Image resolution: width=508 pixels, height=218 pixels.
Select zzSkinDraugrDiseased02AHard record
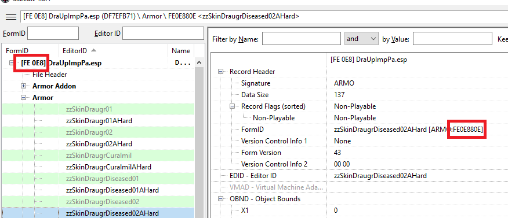pyautogui.click(x=98, y=213)
